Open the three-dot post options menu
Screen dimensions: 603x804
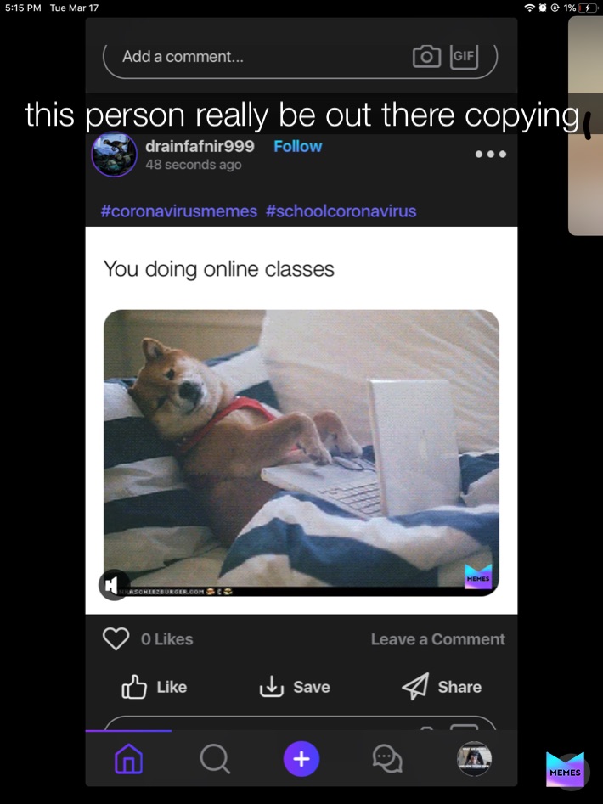click(x=491, y=154)
